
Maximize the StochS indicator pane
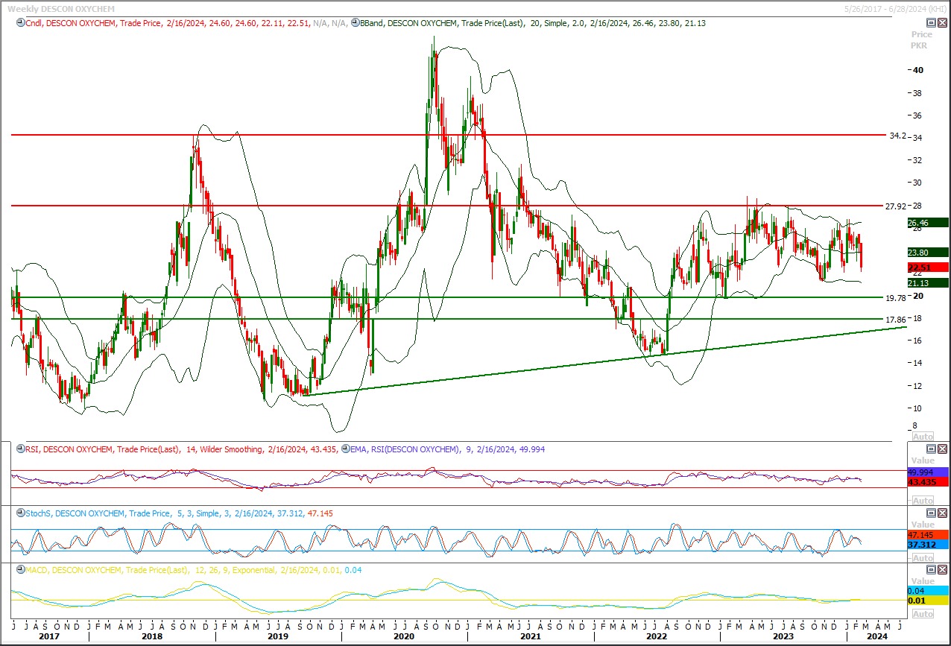click(931, 513)
